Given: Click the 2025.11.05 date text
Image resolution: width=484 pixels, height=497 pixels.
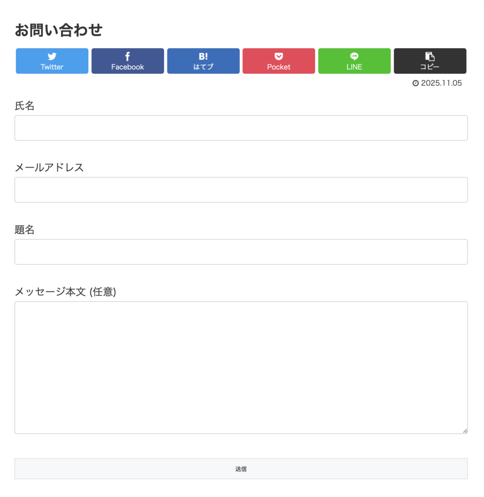Looking at the screenshot, I should pyautogui.click(x=441, y=83).
